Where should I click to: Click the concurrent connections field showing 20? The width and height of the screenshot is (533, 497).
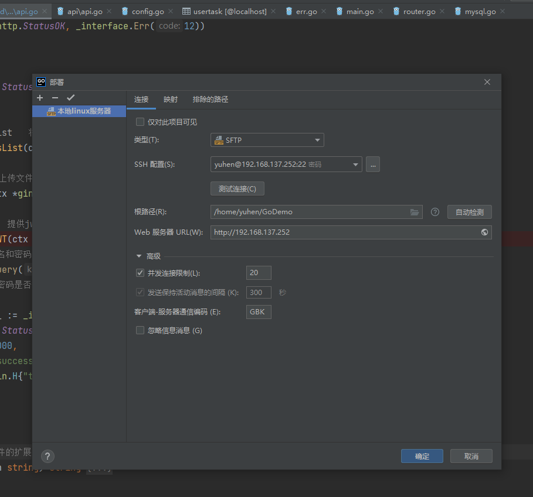[259, 273]
